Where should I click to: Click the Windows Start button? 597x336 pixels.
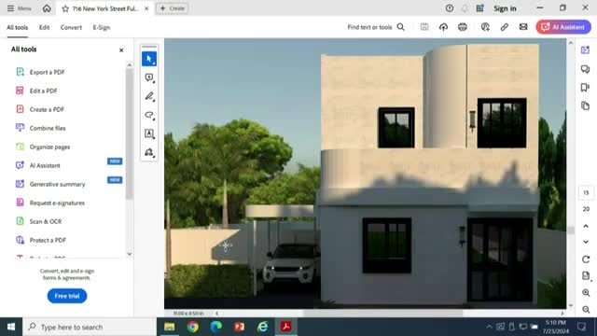[11, 327]
